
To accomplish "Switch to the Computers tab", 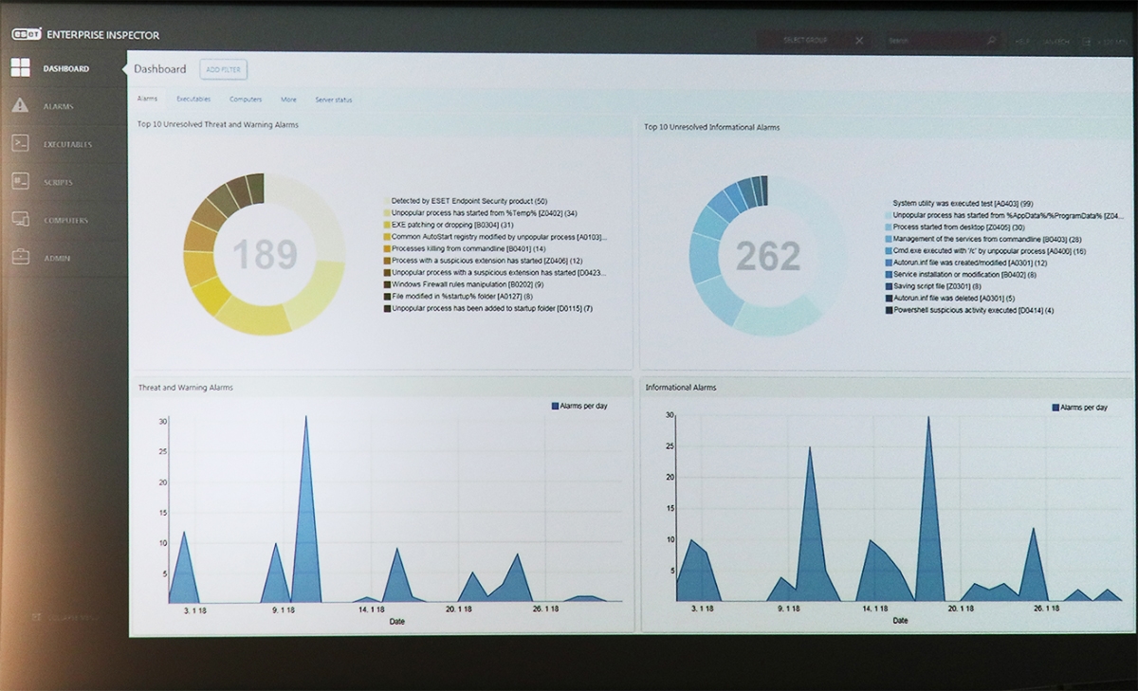I will click(246, 99).
